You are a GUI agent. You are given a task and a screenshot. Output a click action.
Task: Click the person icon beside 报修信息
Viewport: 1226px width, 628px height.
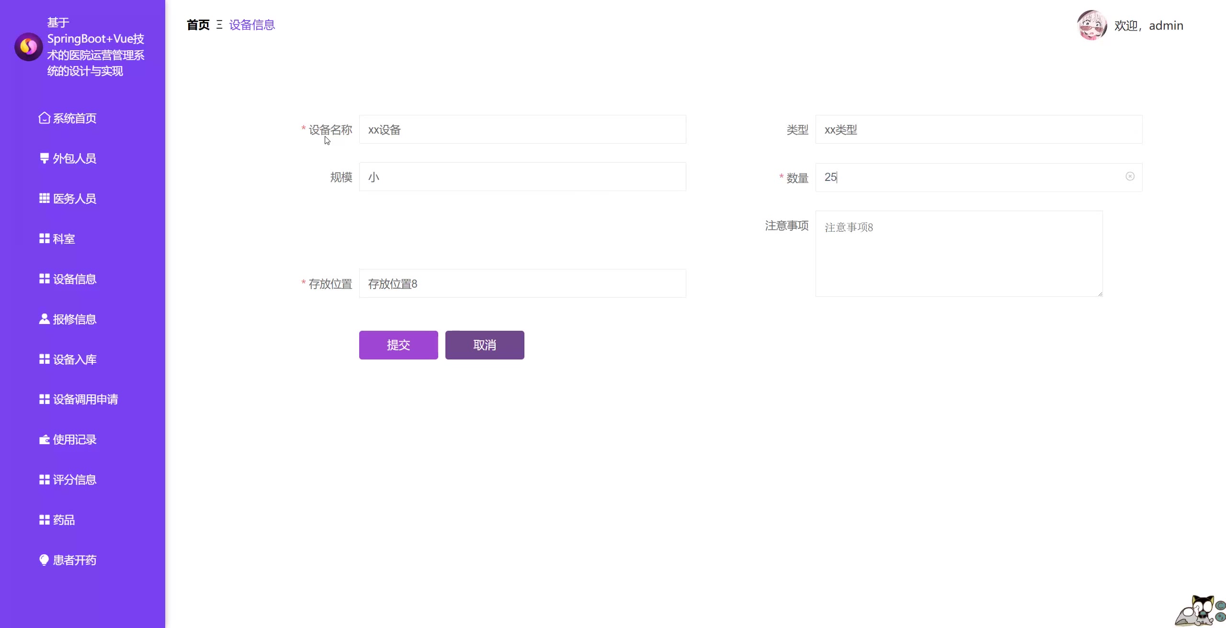44,319
